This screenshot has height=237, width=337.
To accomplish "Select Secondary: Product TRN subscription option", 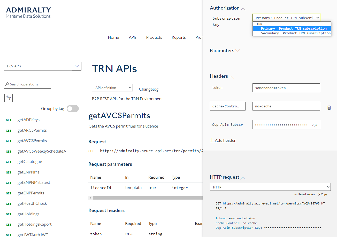I will [295, 33].
